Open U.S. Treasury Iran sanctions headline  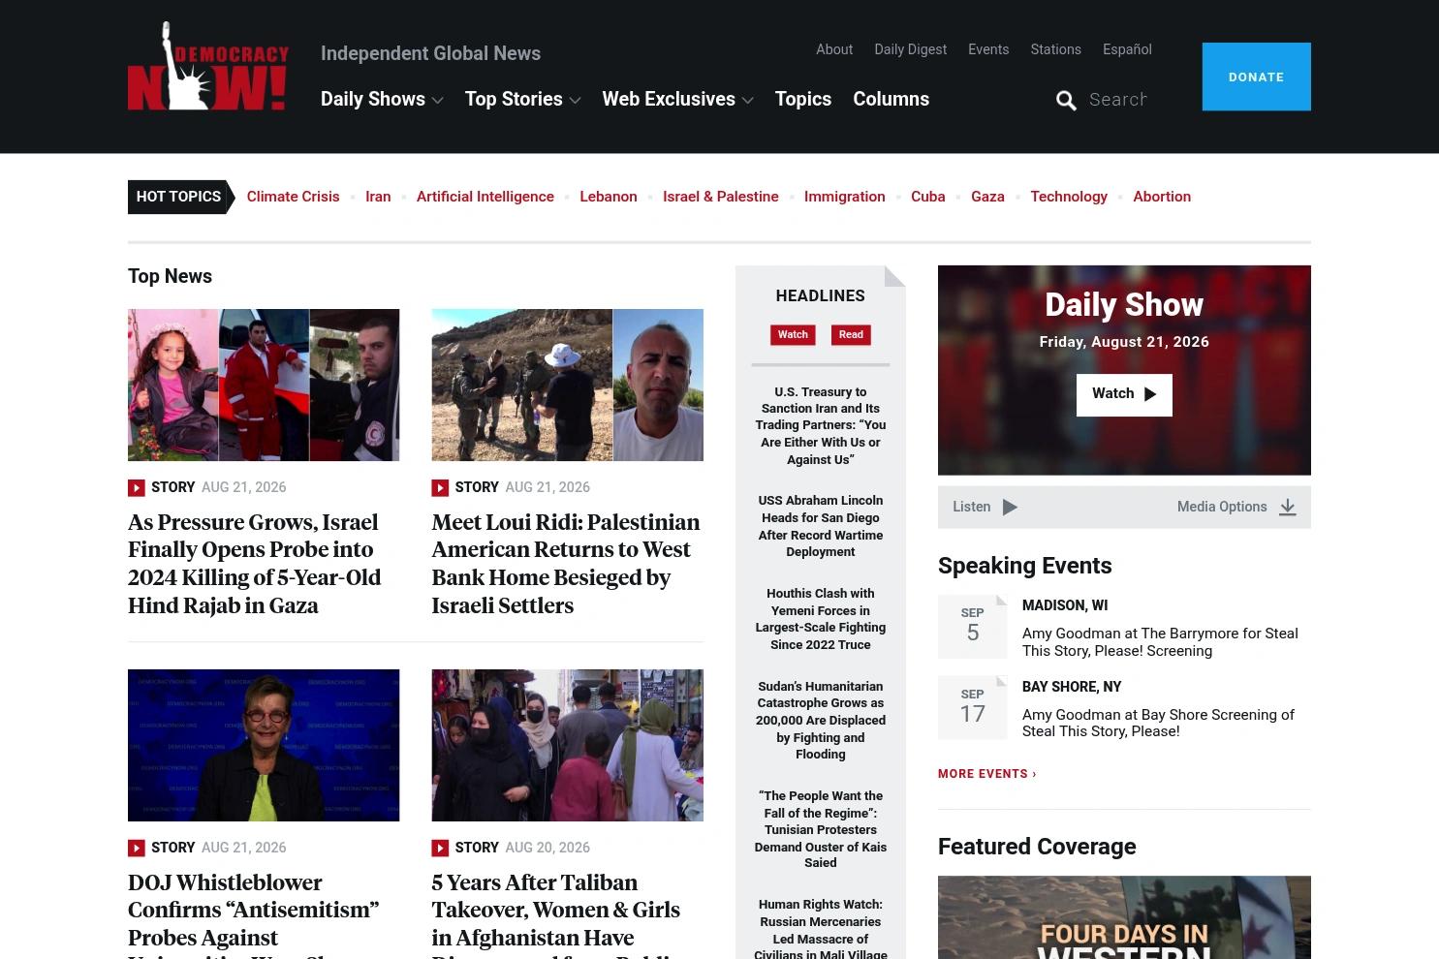pyautogui.click(x=821, y=426)
